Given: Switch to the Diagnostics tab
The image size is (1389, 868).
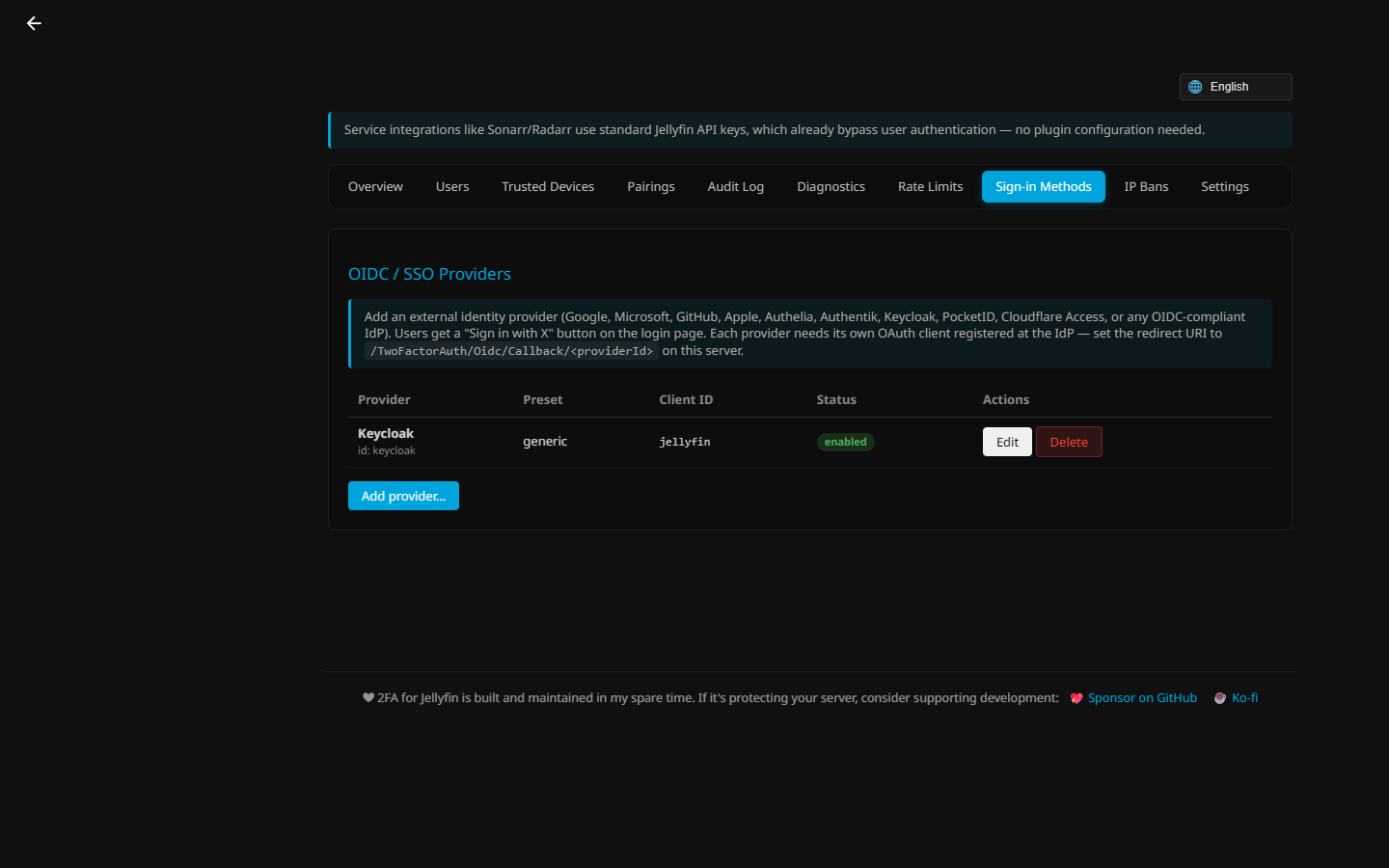Looking at the screenshot, I should point(831,187).
